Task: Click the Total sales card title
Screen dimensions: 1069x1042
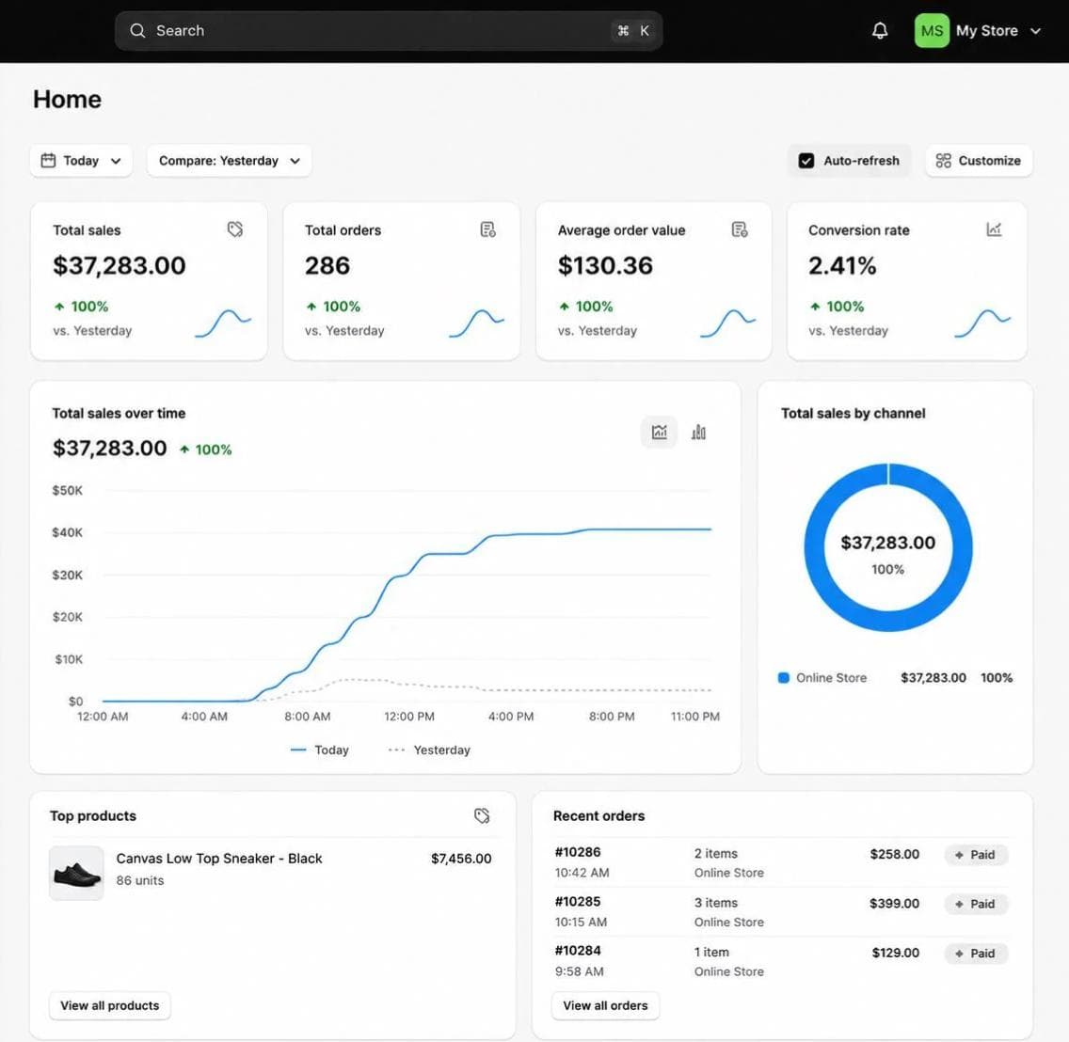Action: [x=87, y=230]
